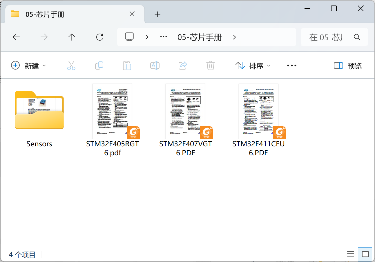Share files via the share icon
This screenshot has width=375, height=262.
tap(183, 65)
